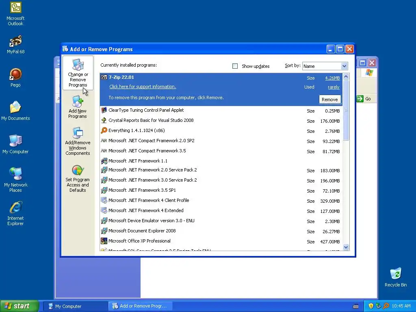Click the .NET Compact Framework 2.0 SP2 icon
The width and height of the screenshot is (416, 312).
[x=104, y=140]
